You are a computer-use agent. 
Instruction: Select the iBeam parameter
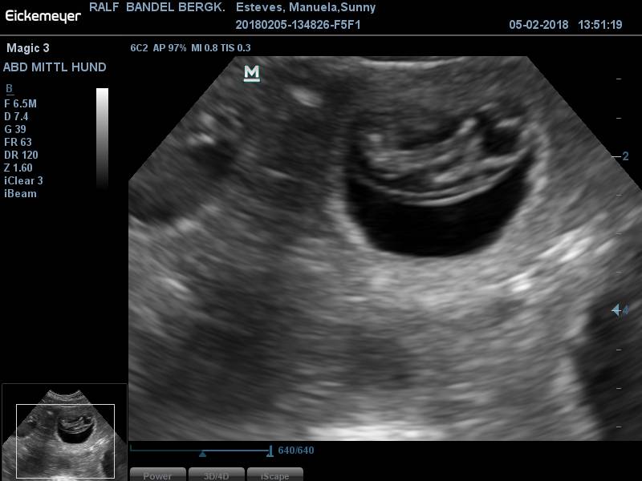[20, 193]
